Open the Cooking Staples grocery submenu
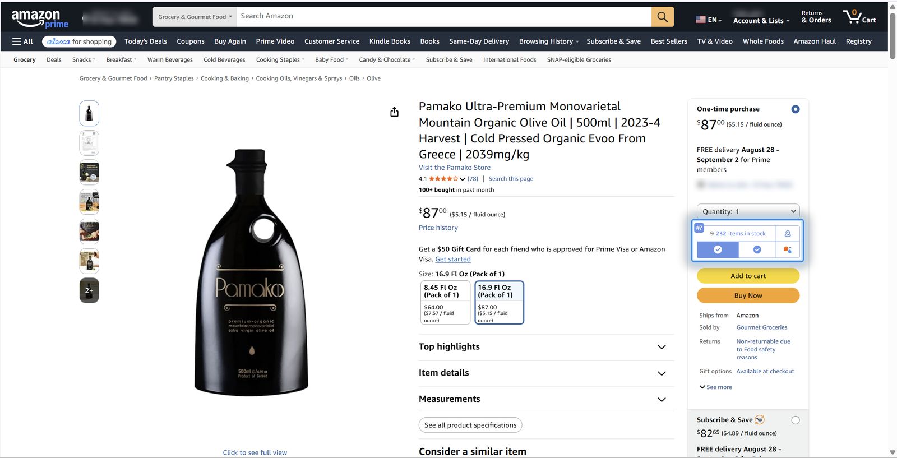This screenshot has height=458, width=897. 280,59
